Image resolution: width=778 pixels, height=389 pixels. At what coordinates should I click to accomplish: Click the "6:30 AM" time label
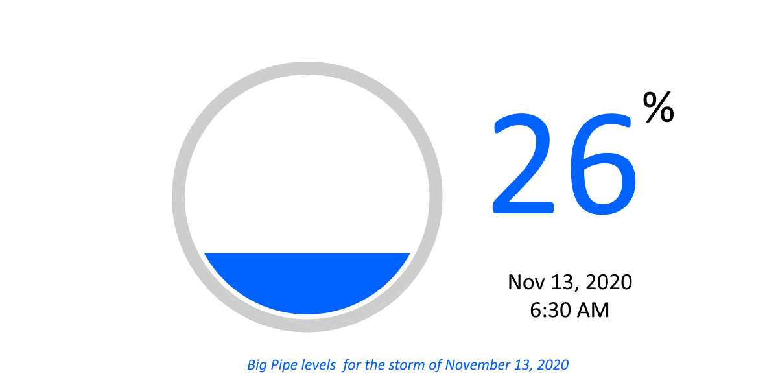click(569, 310)
